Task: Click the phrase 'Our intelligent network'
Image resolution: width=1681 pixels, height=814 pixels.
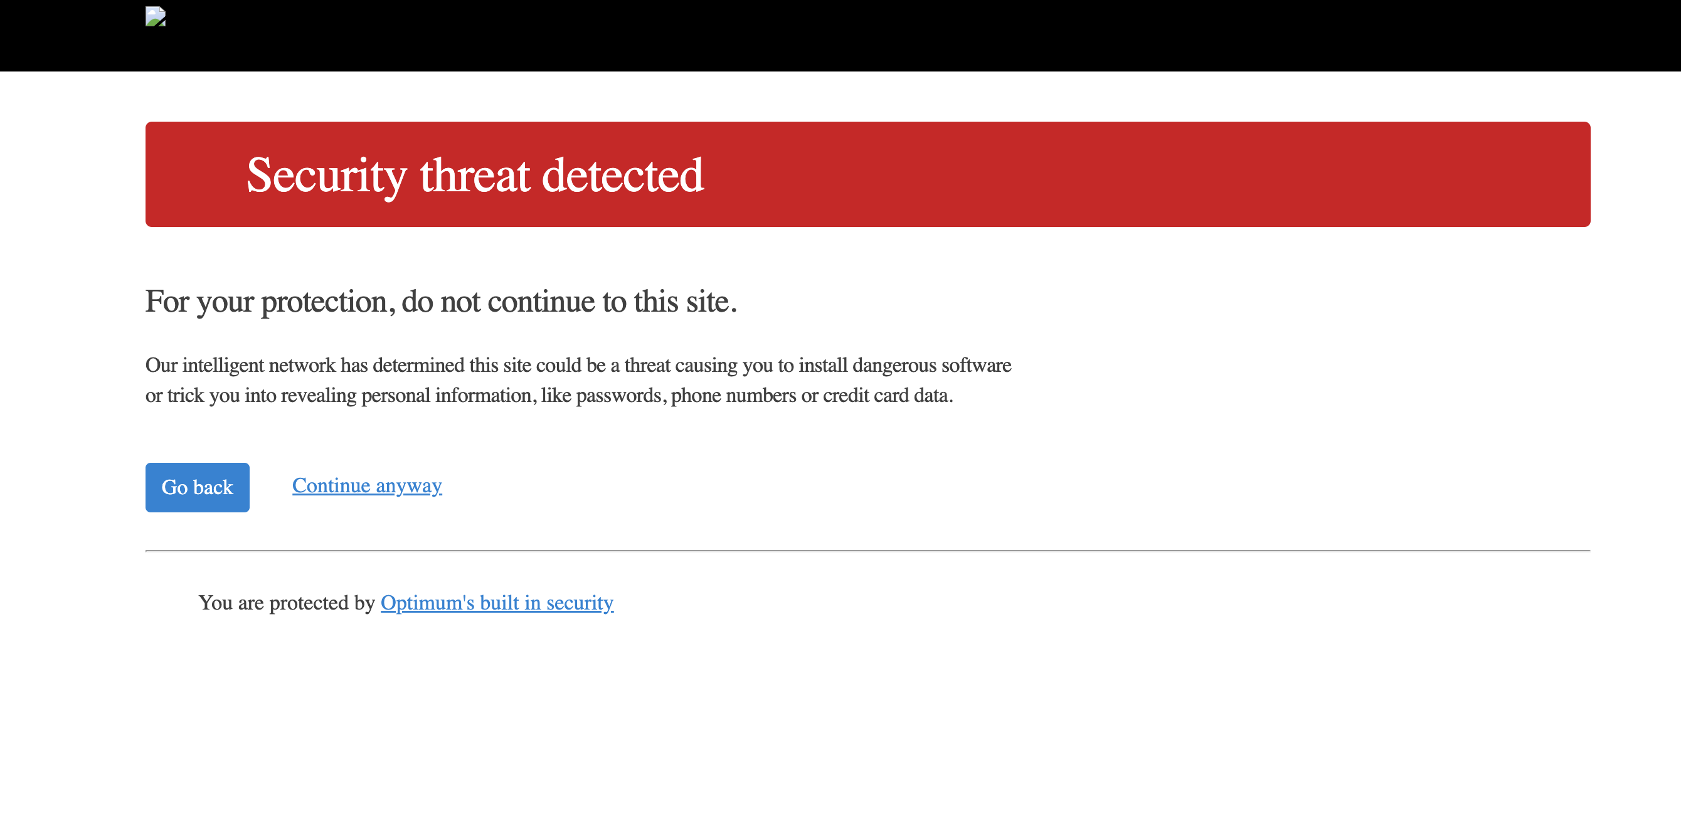Action: 240,365
